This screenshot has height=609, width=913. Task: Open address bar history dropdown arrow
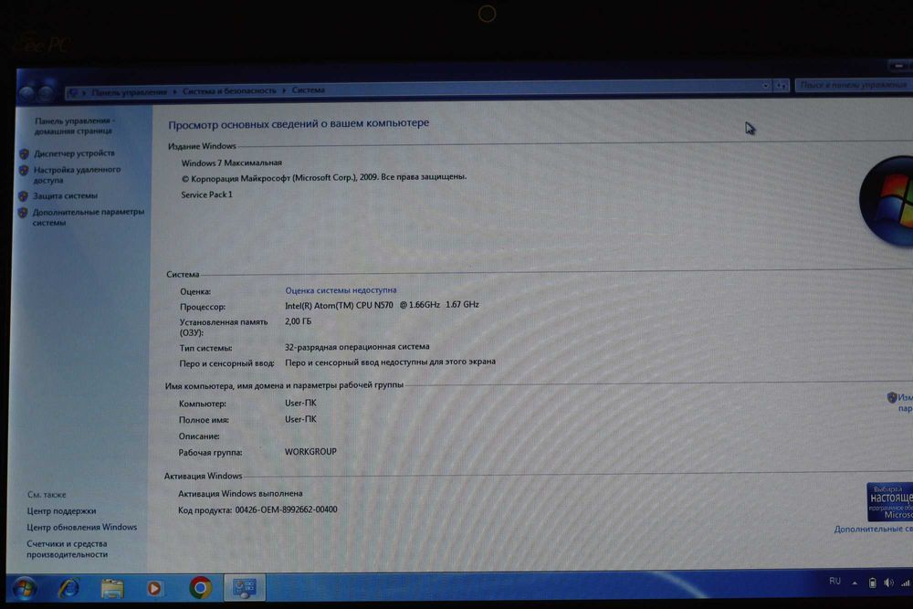(765, 86)
